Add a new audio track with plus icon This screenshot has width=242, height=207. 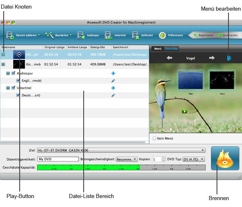tap(113, 73)
